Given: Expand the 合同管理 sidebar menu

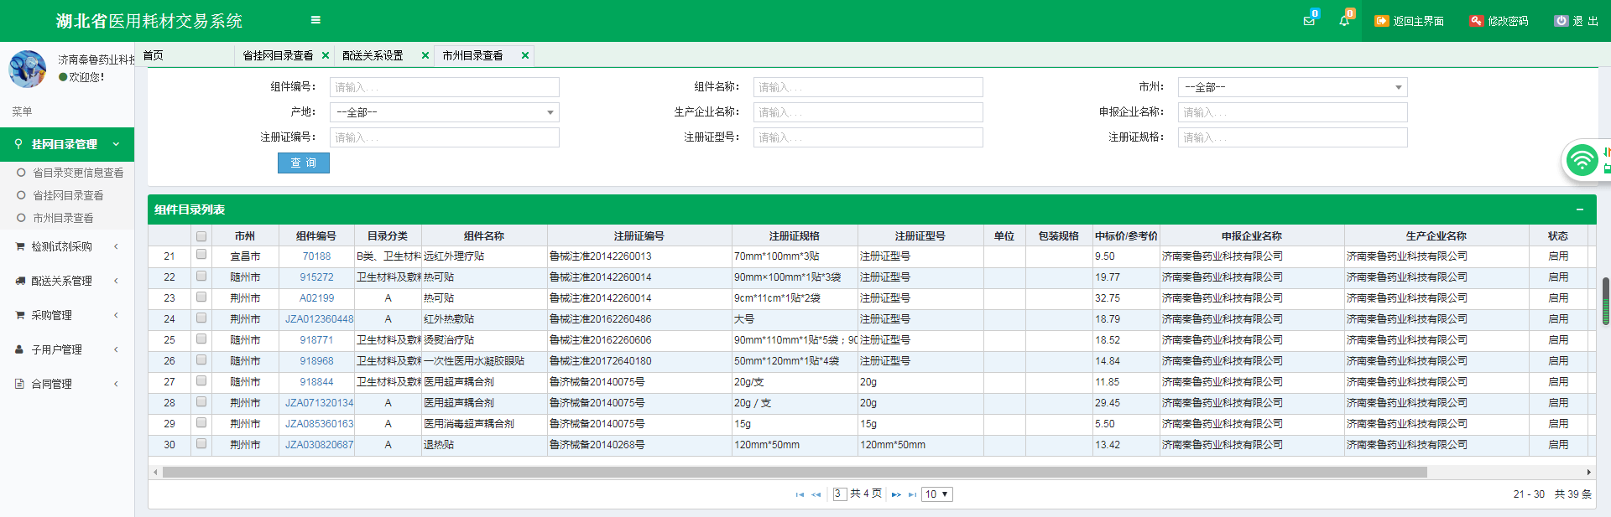Looking at the screenshot, I should [67, 384].
